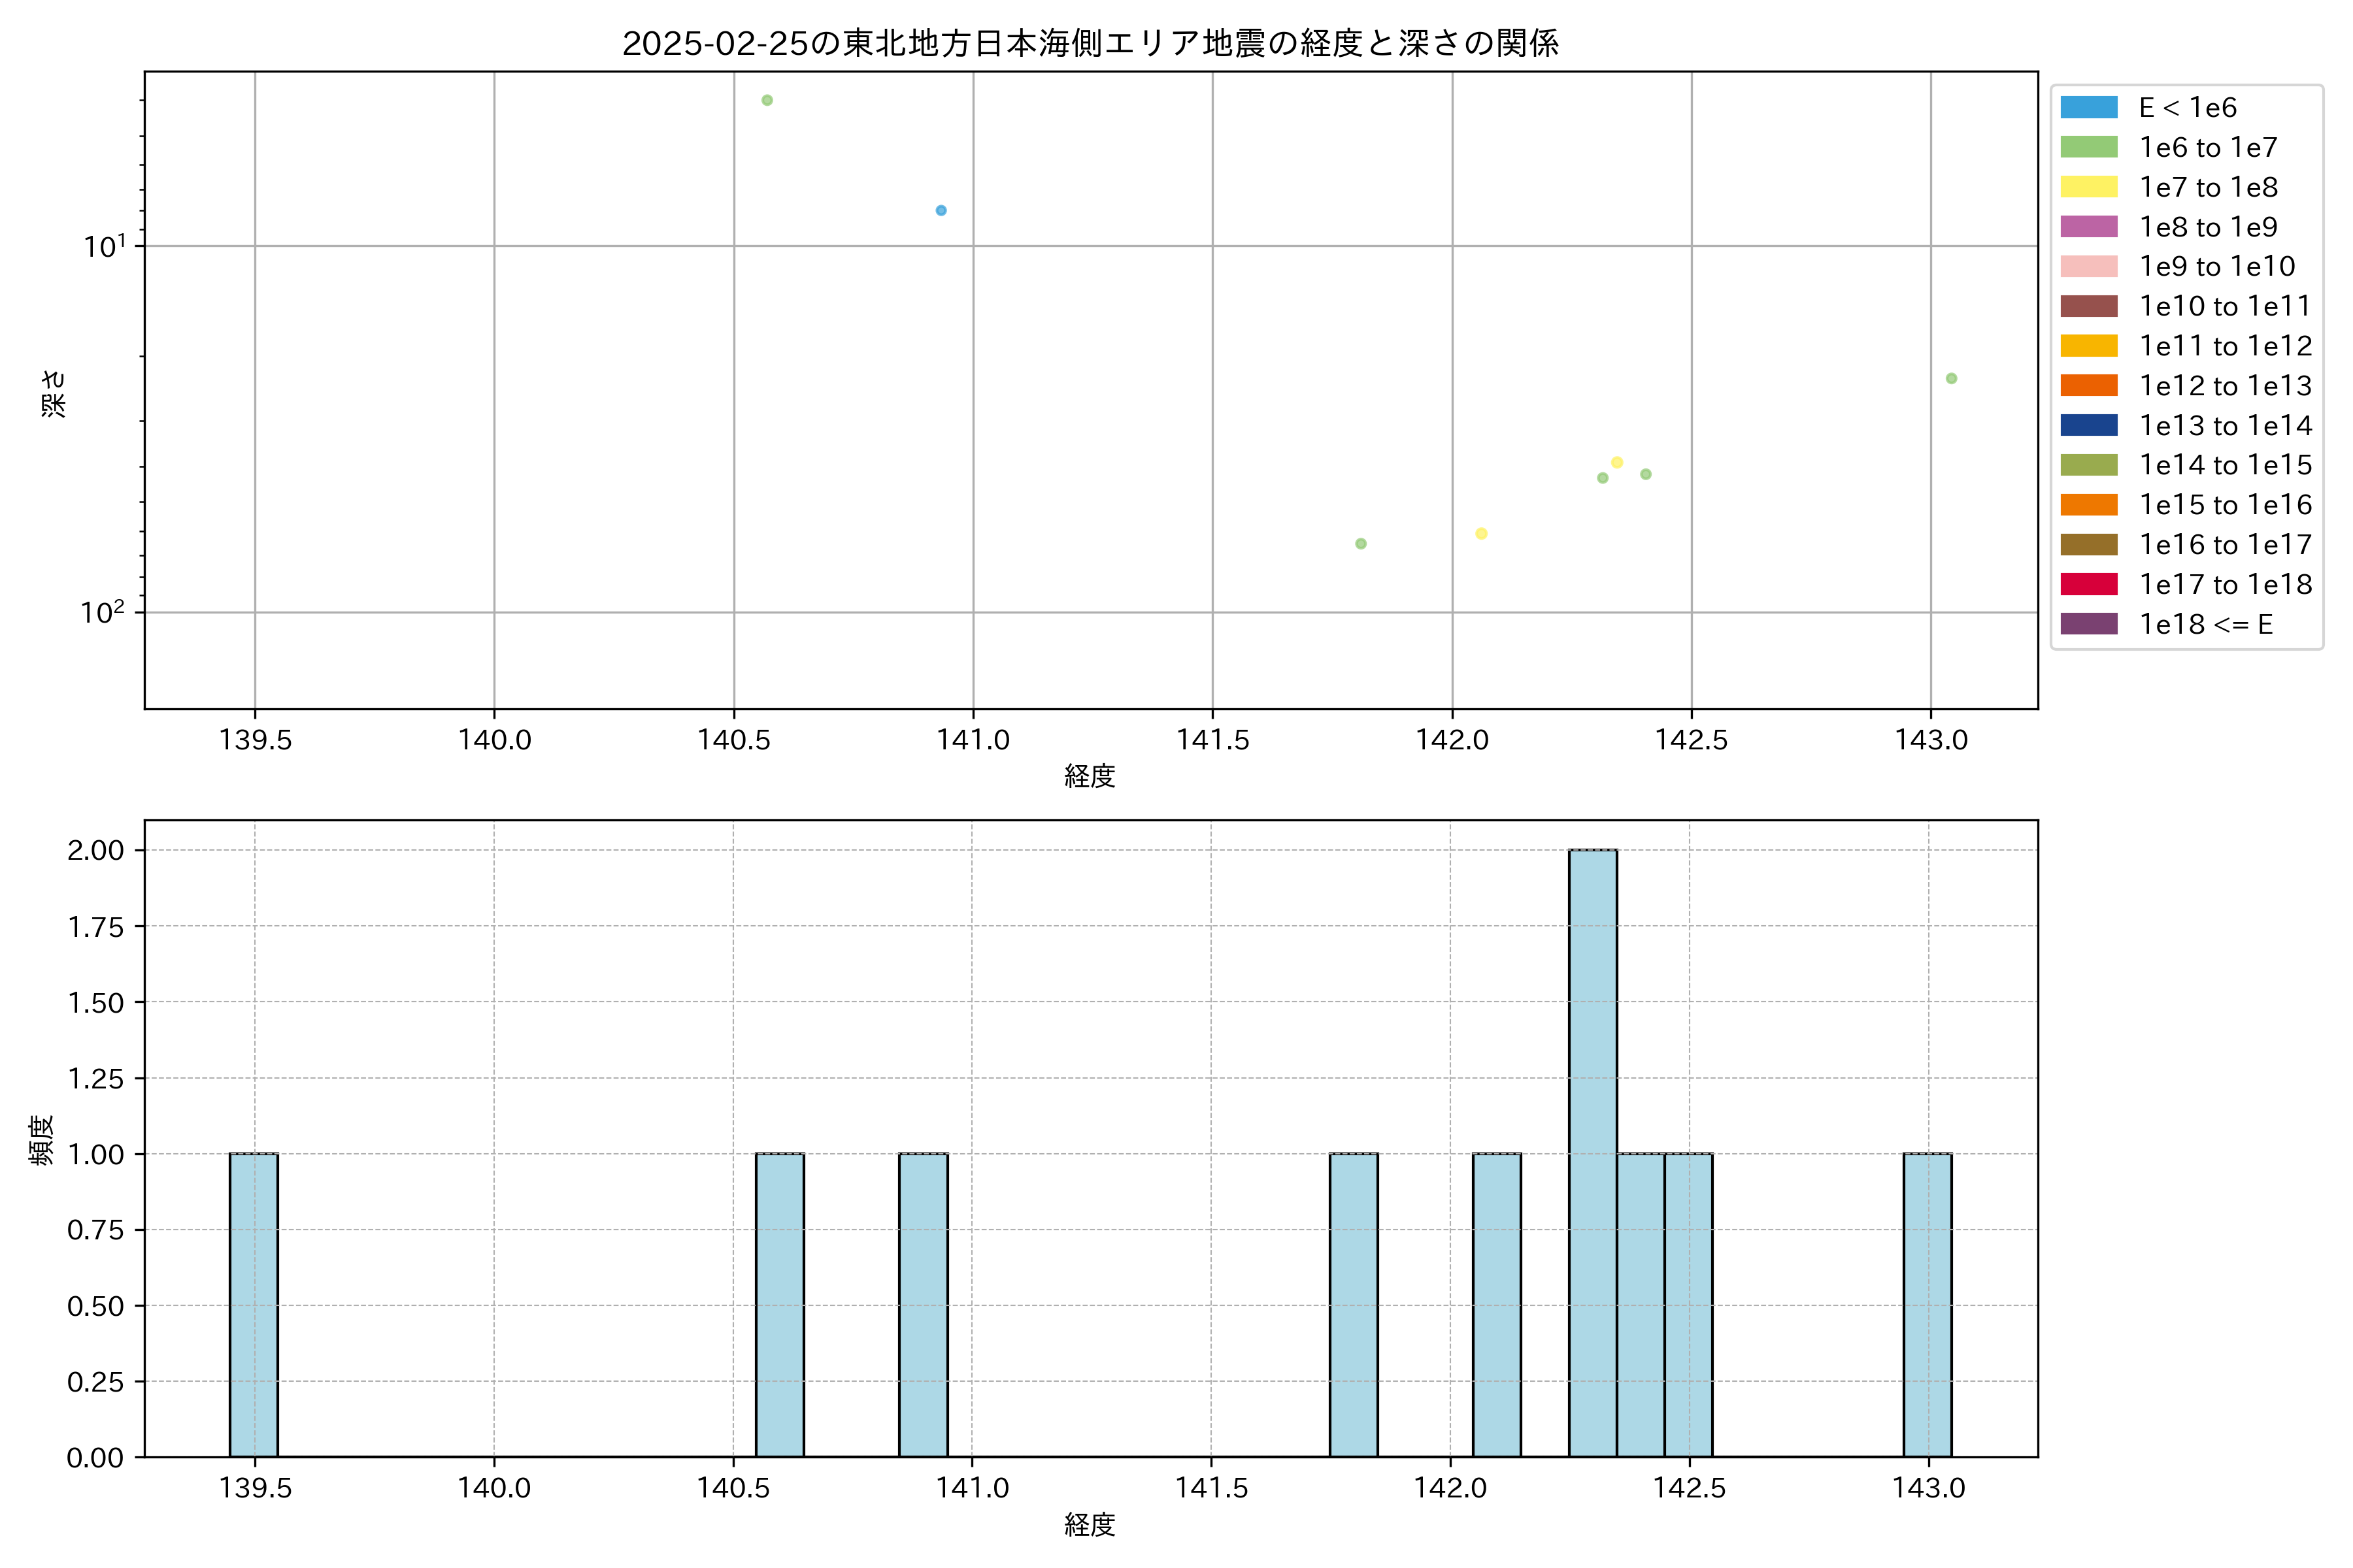Screen dimensions: 2353x1568
Task: Click the tallest histogram bar with frequency 2.00
Action: (x=1592, y=1150)
